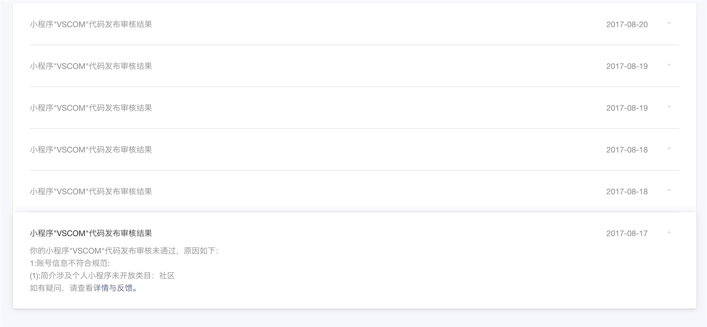Click the date of the upper 2017-08-19 row

[x=627, y=66]
